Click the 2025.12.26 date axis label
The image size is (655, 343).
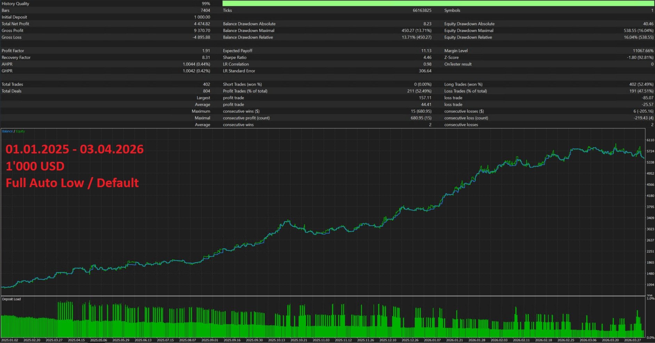click(410, 340)
